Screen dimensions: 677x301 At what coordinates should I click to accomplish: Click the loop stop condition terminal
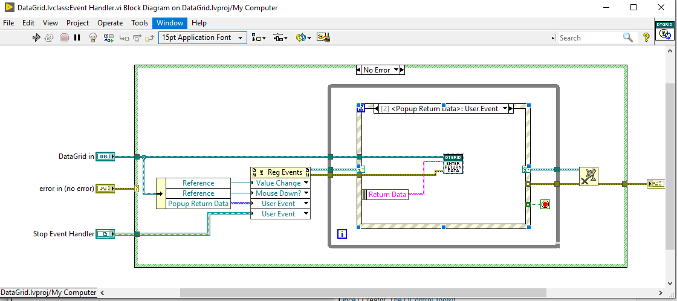545,204
